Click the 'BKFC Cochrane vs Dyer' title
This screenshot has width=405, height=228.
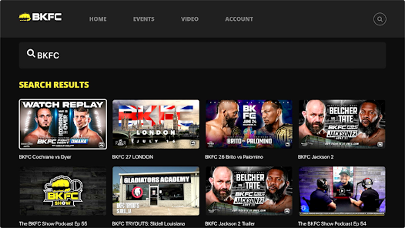coord(45,157)
